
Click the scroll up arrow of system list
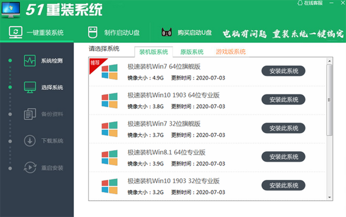click(x=330, y=61)
